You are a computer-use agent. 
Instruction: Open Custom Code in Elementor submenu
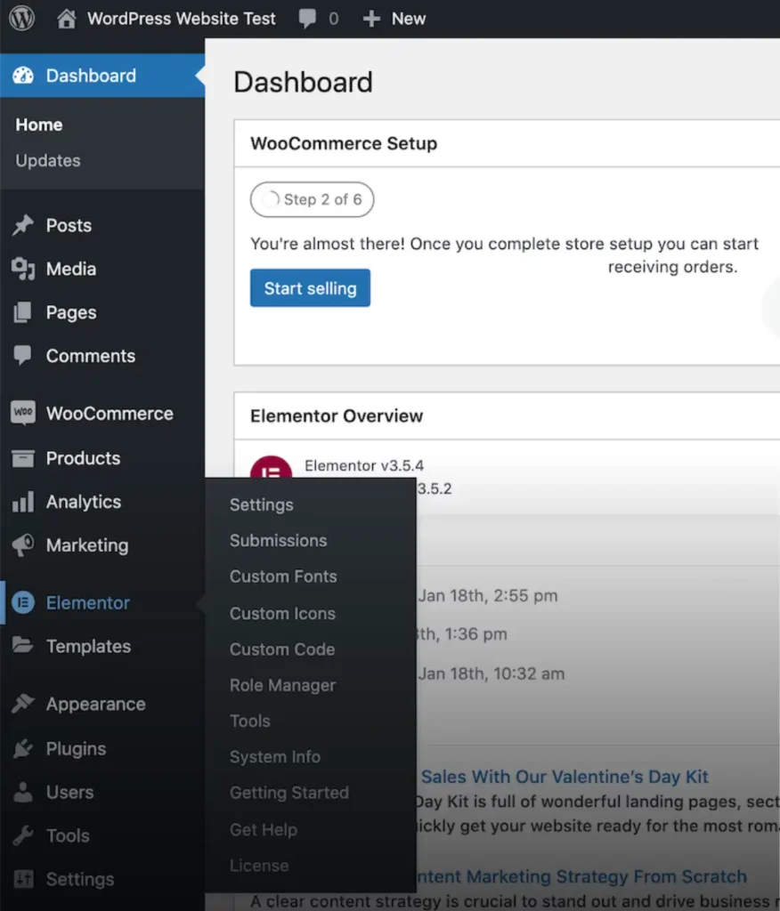point(282,649)
